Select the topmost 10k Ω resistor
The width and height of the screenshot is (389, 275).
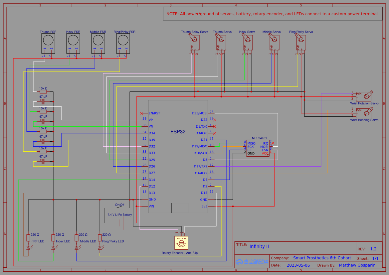point(43,91)
